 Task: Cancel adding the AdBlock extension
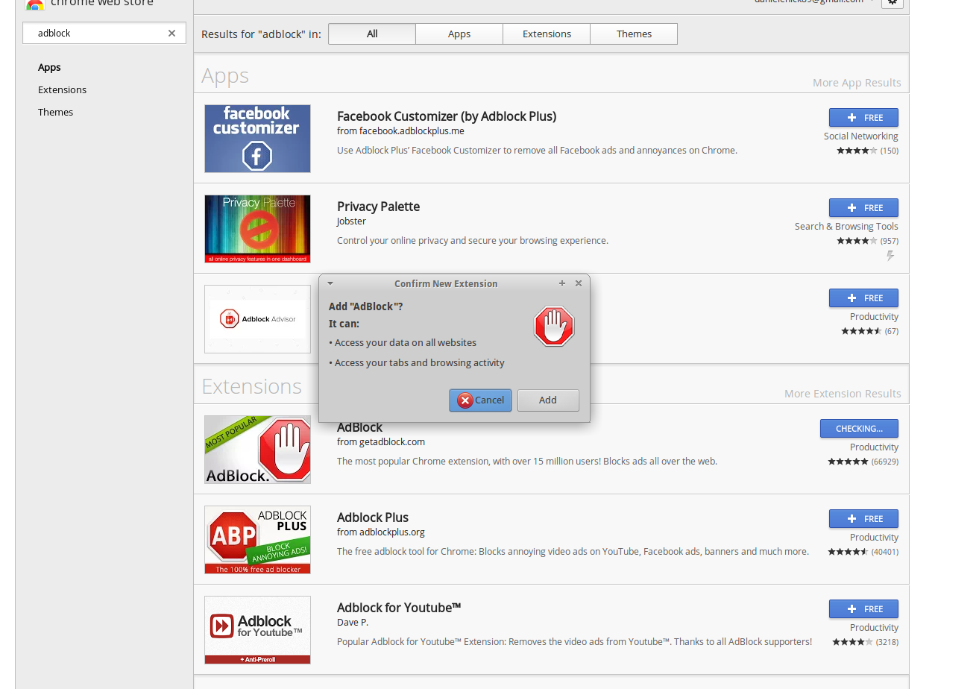pyautogui.click(x=480, y=400)
